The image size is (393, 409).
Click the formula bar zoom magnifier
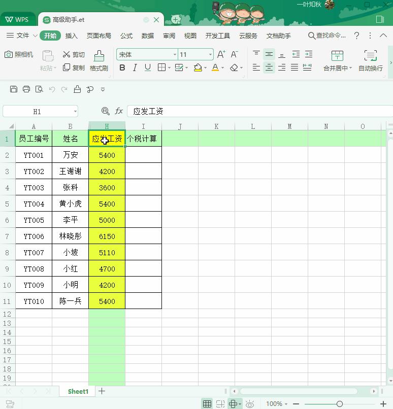[106, 111]
